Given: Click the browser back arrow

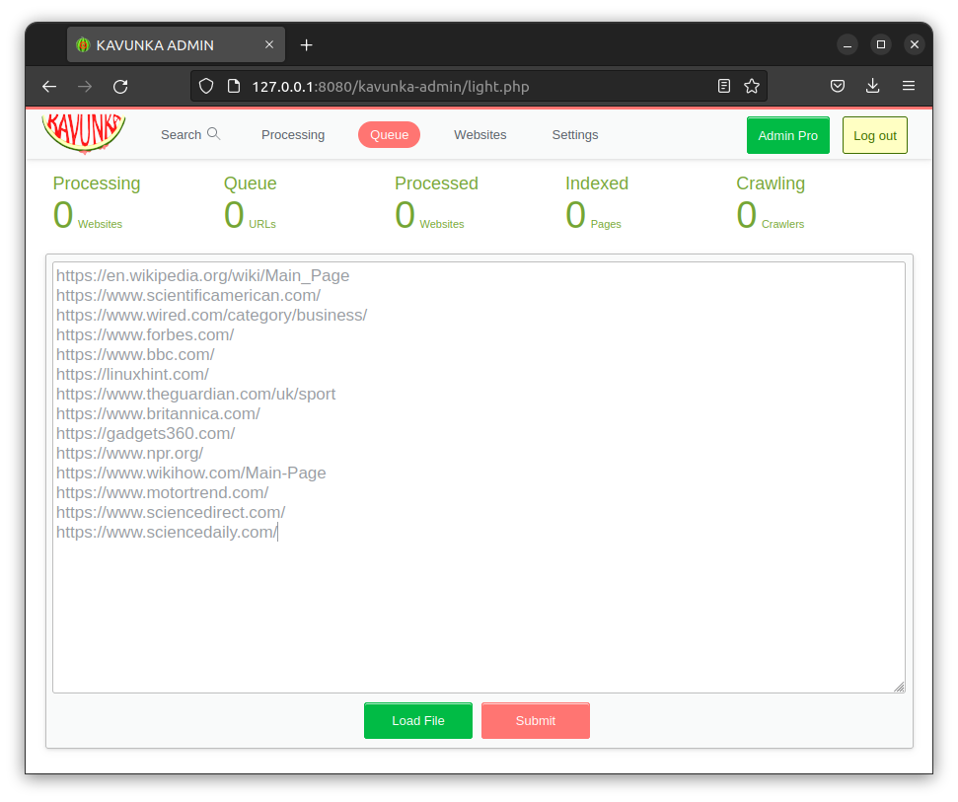Looking at the screenshot, I should click(x=49, y=87).
